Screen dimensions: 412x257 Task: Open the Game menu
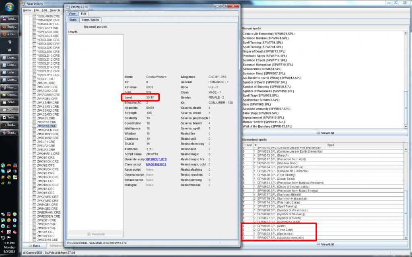tap(27, 10)
